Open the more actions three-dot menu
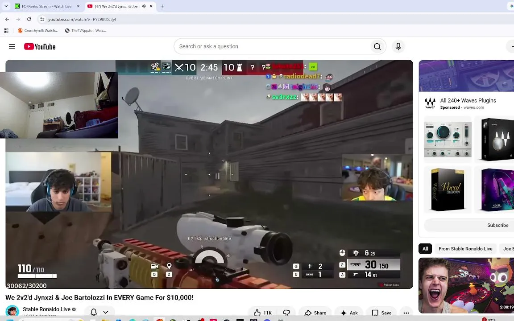This screenshot has width=514, height=321. point(406,313)
